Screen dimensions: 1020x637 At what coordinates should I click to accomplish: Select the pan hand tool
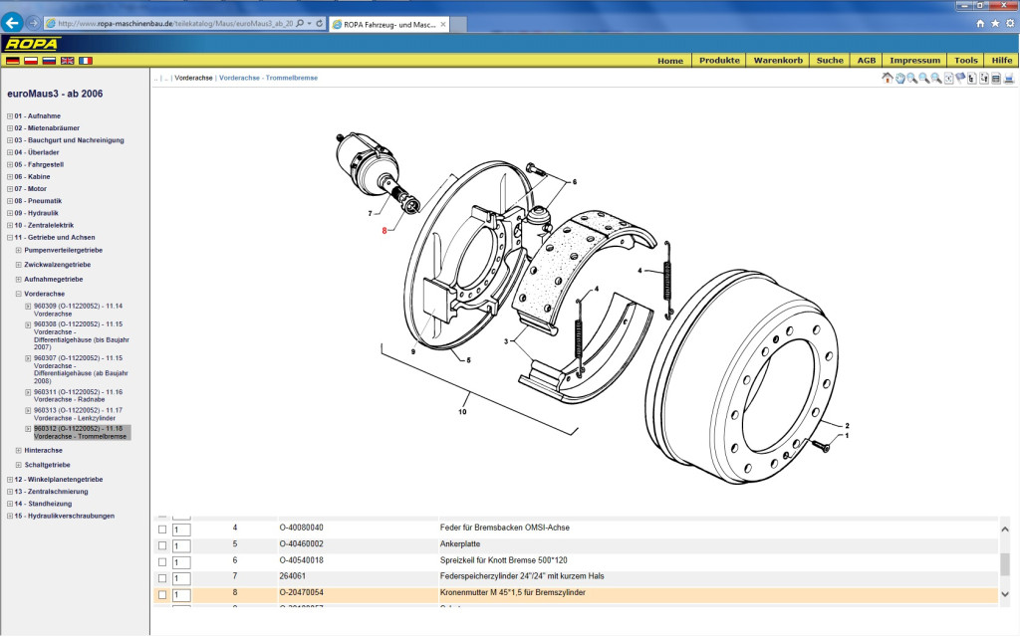click(x=900, y=79)
